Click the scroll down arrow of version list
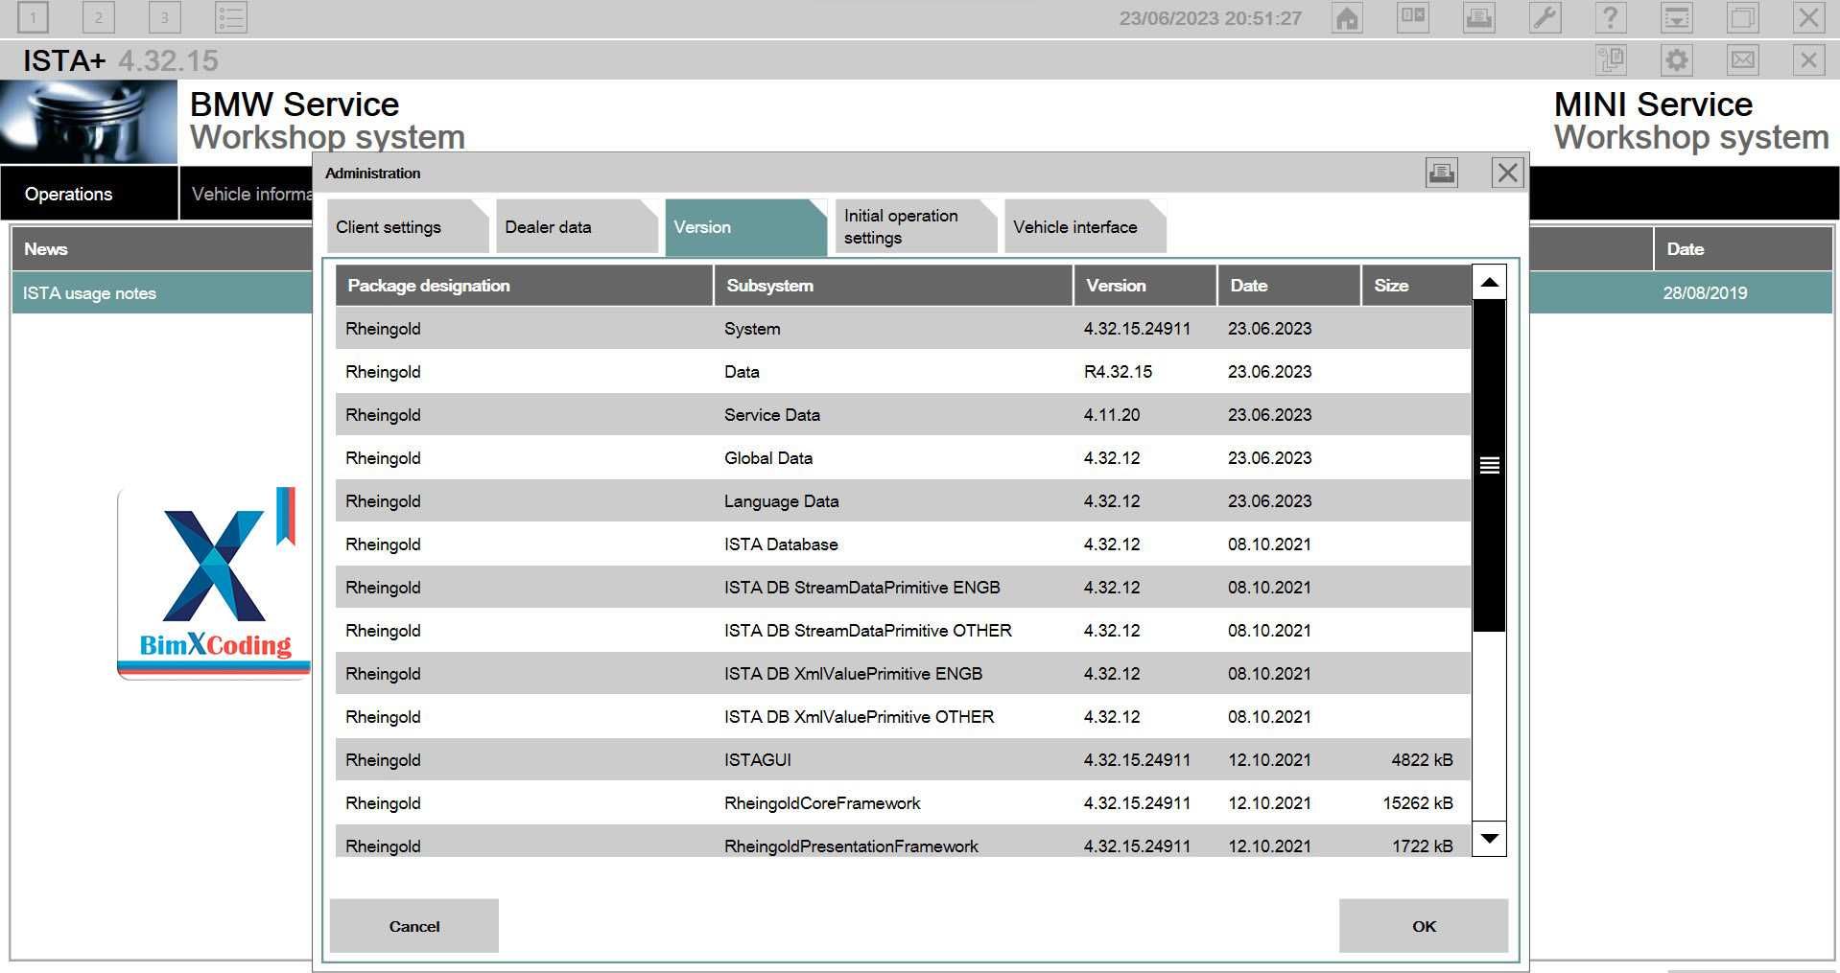This screenshot has width=1840, height=973. (1489, 839)
